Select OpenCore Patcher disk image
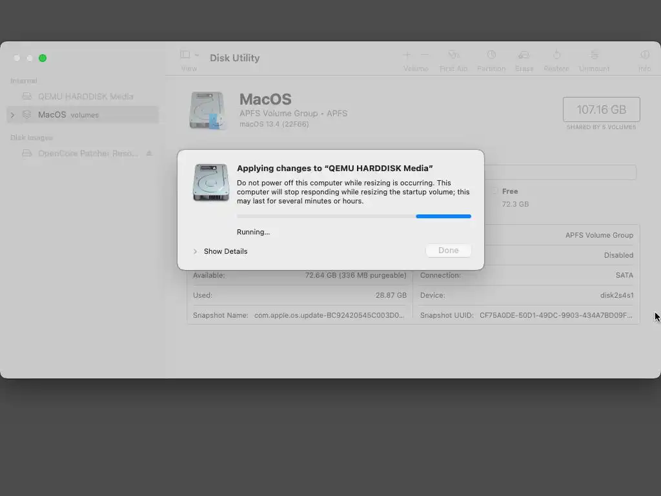 coord(83,154)
